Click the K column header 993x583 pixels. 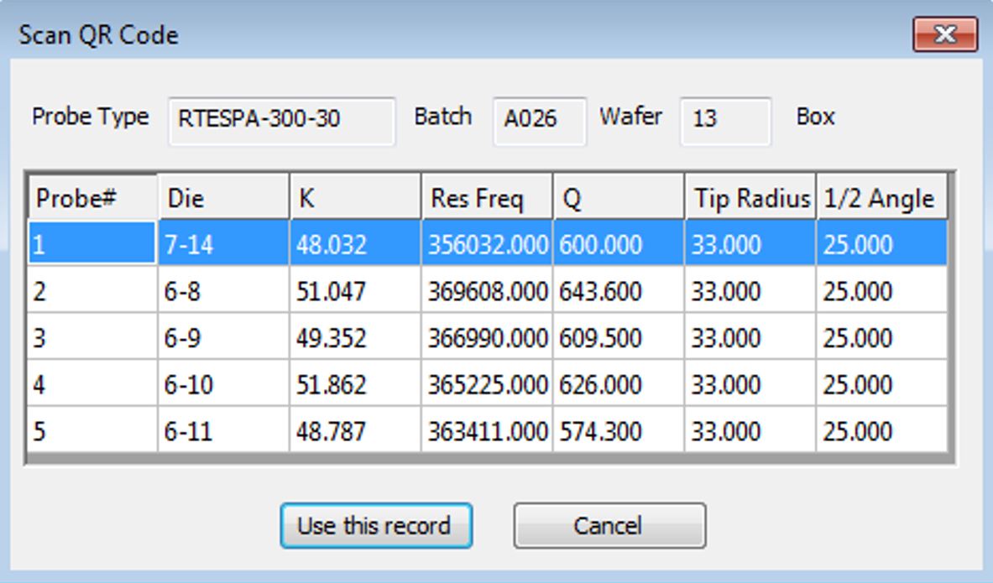355,199
